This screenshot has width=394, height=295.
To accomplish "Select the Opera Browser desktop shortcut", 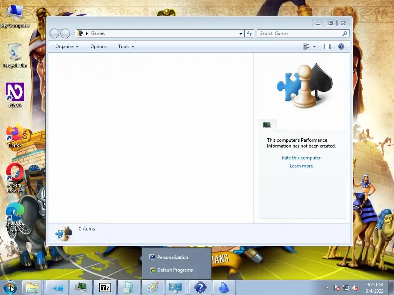I will point(15,178).
